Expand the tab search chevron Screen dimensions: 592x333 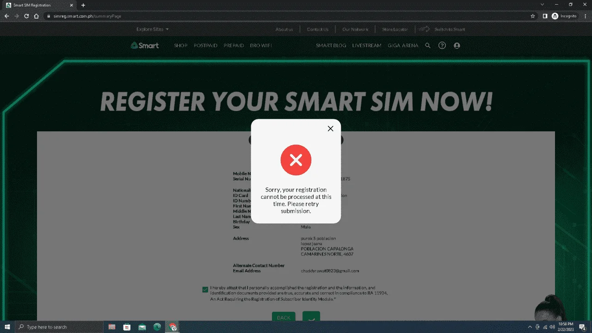click(543, 5)
